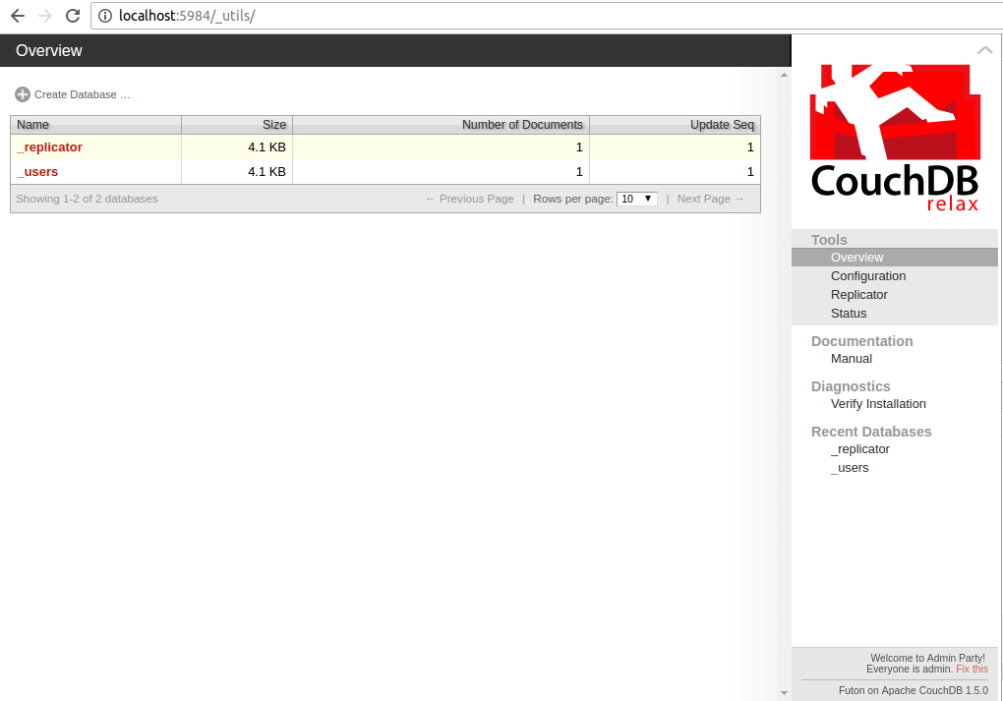Open the _users database in the table
Image resolution: width=1003 pixels, height=701 pixels.
38,172
